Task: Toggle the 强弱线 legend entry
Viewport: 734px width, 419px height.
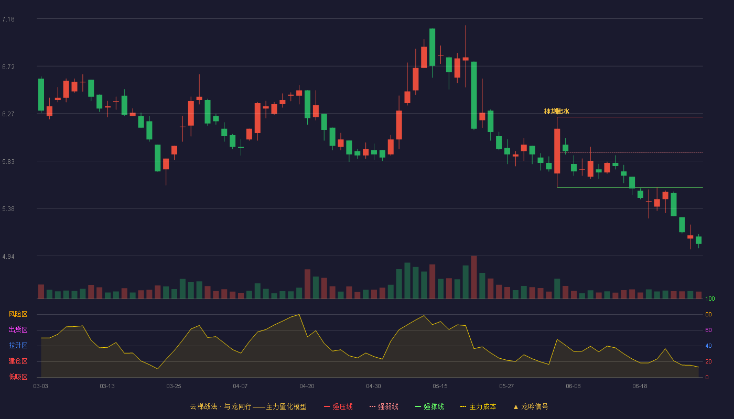Action: [384, 406]
